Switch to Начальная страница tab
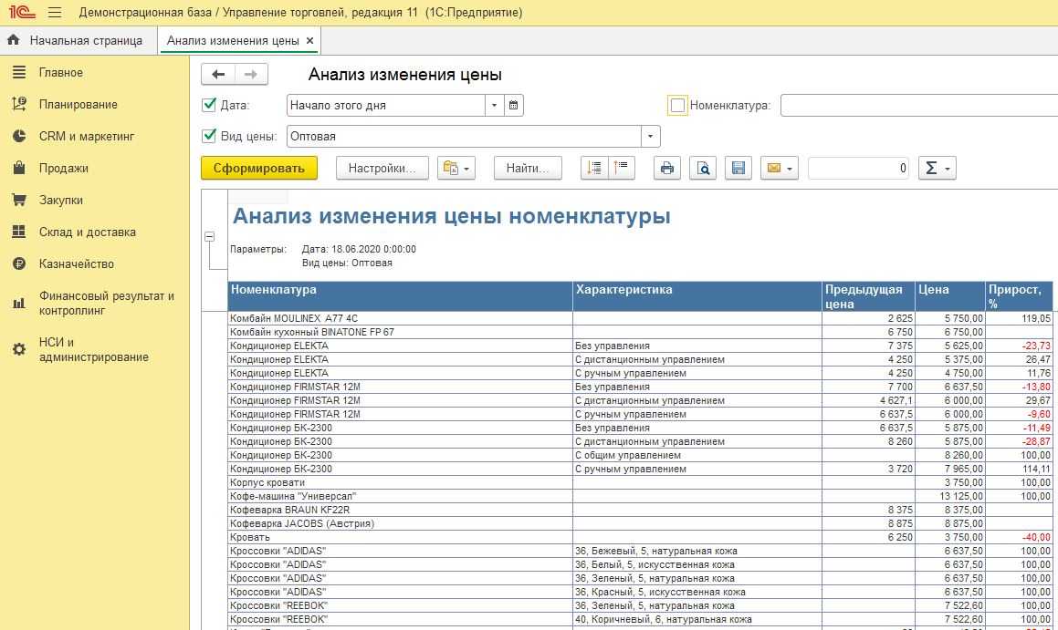This screenshot has width=1058, height=630. 79,40
